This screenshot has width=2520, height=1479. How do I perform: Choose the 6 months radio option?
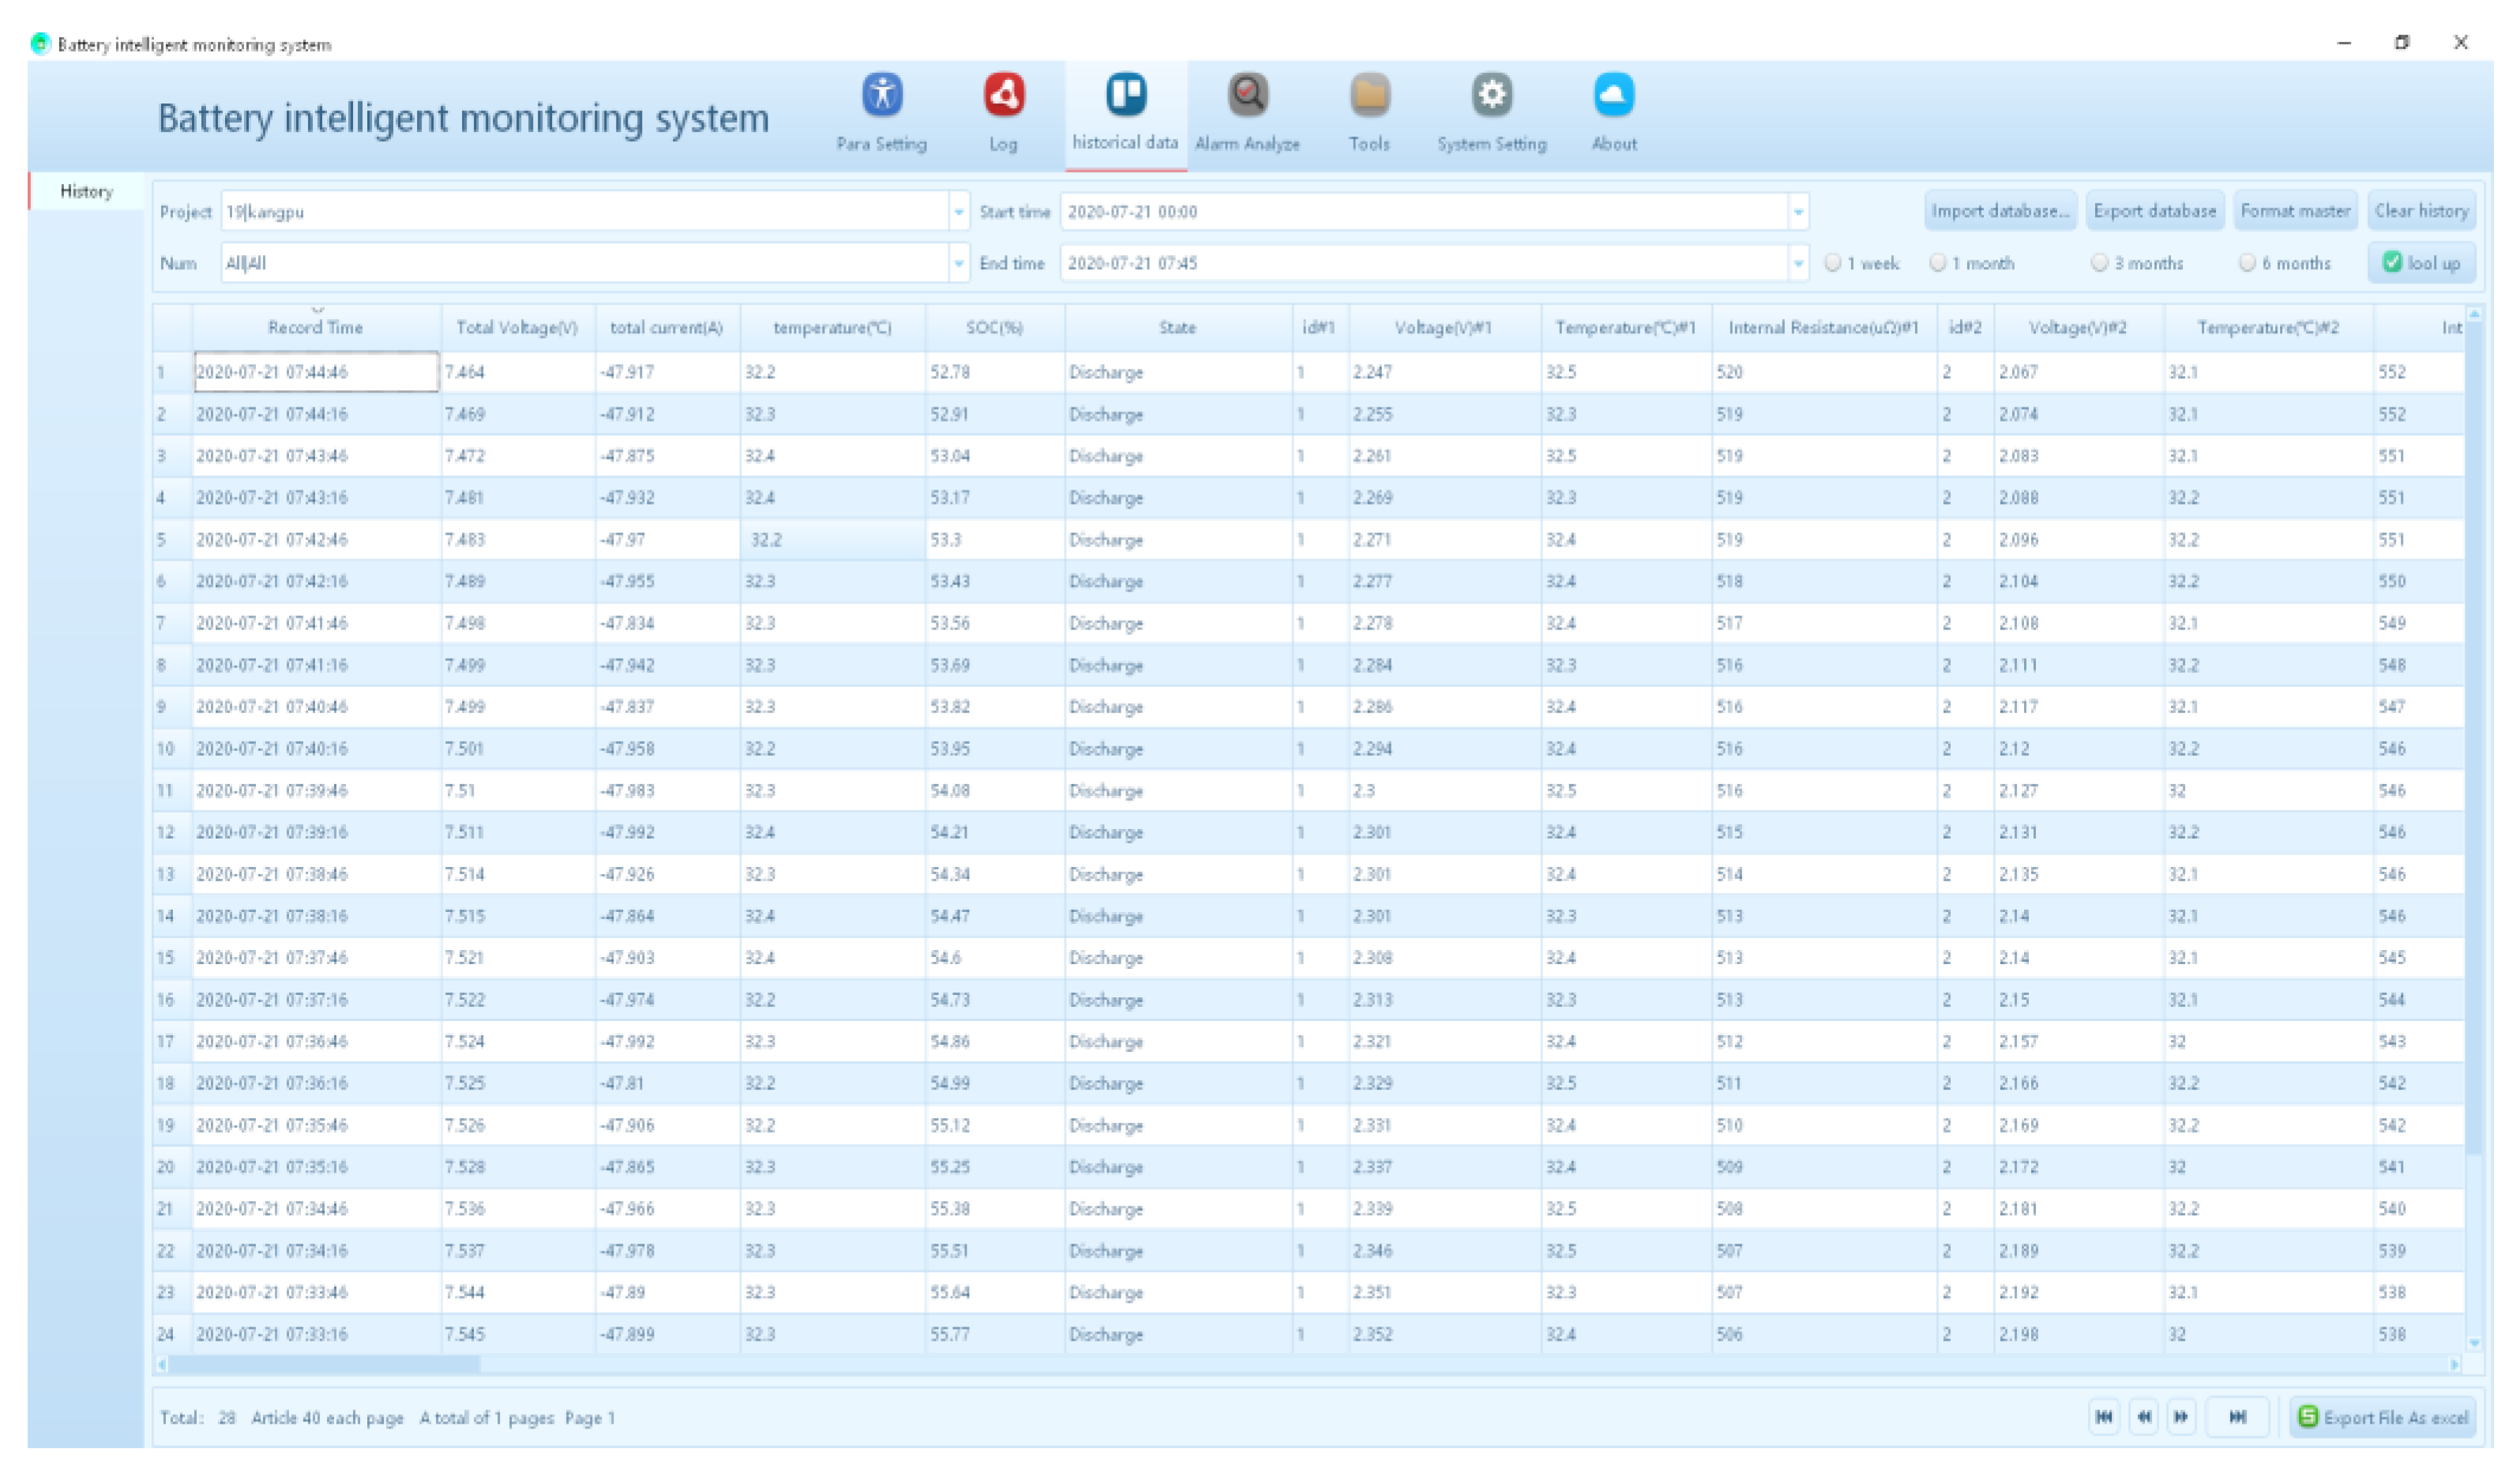click(x=2247, y=263)
